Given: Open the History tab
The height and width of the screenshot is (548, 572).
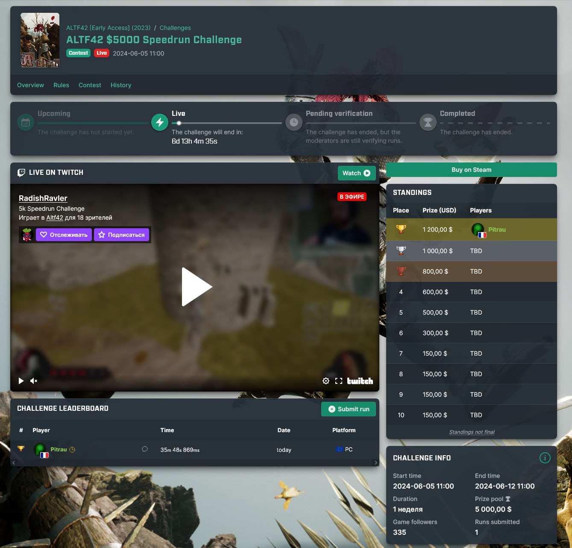Looking at the screenshot, I should click(x=120, y=85).
